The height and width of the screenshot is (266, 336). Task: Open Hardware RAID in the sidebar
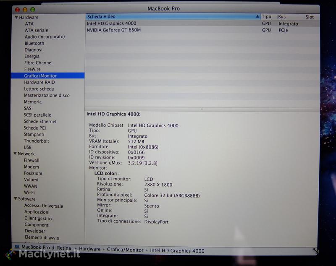coord(39,82)
